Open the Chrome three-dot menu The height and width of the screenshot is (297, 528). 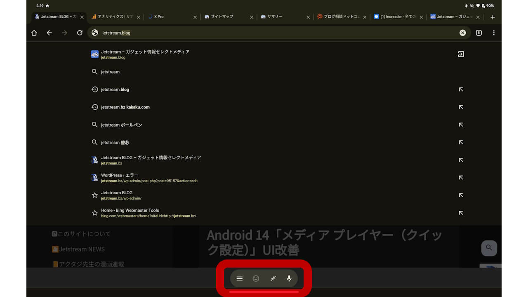[x=494, y=33]
